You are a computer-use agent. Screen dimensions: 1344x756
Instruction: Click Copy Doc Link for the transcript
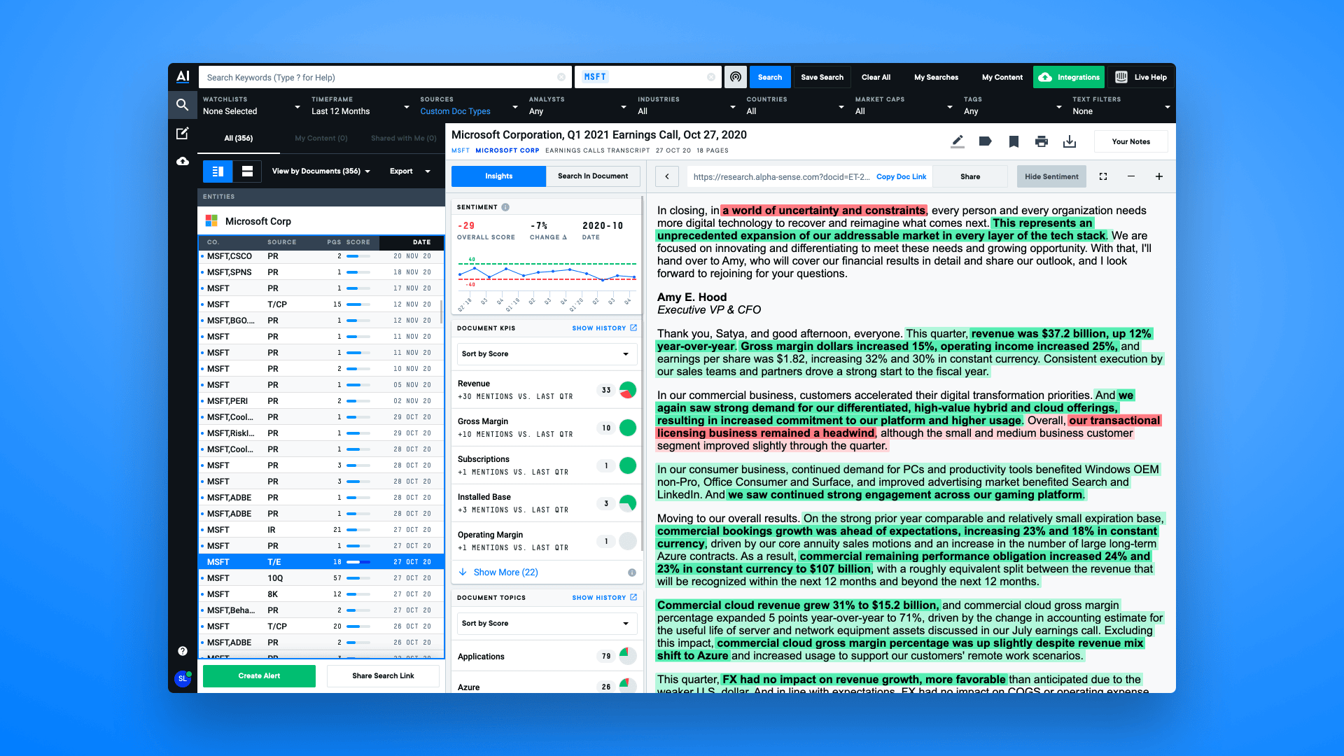click(902, 176)
